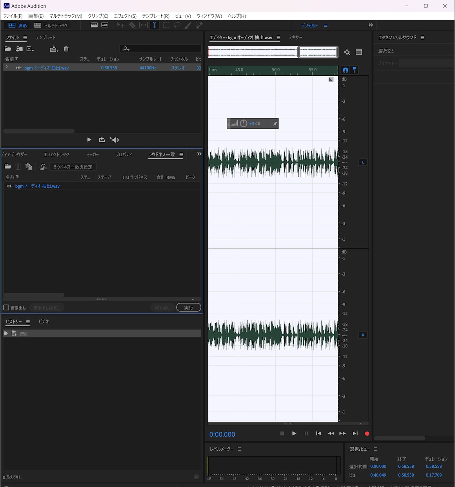Viewport: 455px width, 487px height.
Task: Open the マーカー tab
Action: tap(93, 154)
